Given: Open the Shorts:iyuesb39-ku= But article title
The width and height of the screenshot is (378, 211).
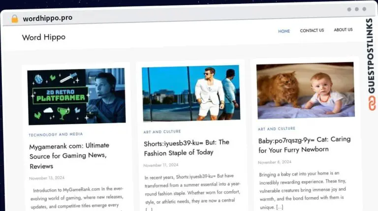Looking at the screenshot, I should click(x=187, y=148).
